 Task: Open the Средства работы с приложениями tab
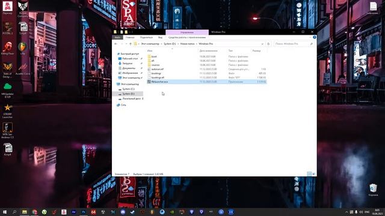point(187,37)
